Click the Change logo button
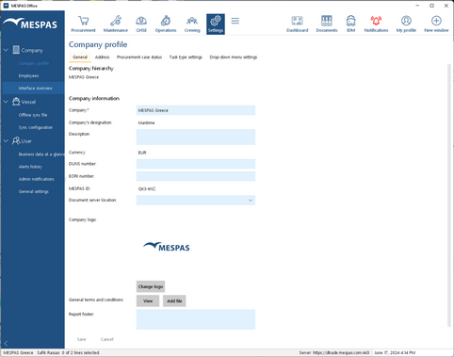Image resolution: width=454 pixels, height=357 pixels. coord(151,286)
